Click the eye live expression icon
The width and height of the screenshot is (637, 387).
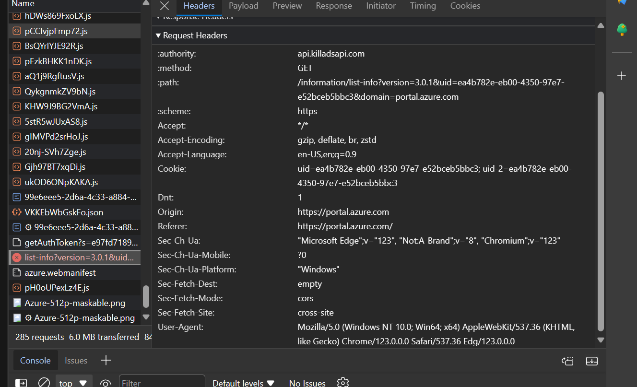click(106, 383)
